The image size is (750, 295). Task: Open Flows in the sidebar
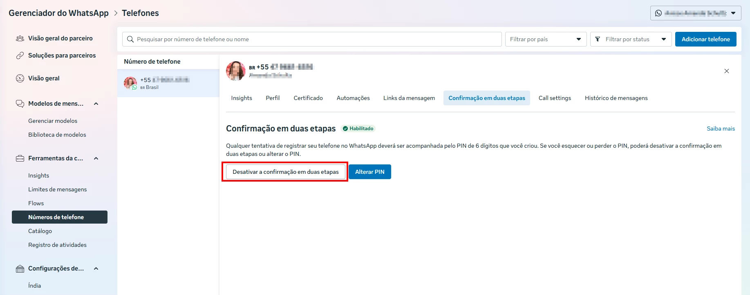click(x=36, y=203)
